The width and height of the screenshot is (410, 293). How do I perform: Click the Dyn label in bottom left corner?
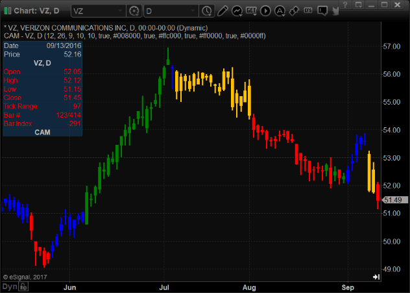10,287
